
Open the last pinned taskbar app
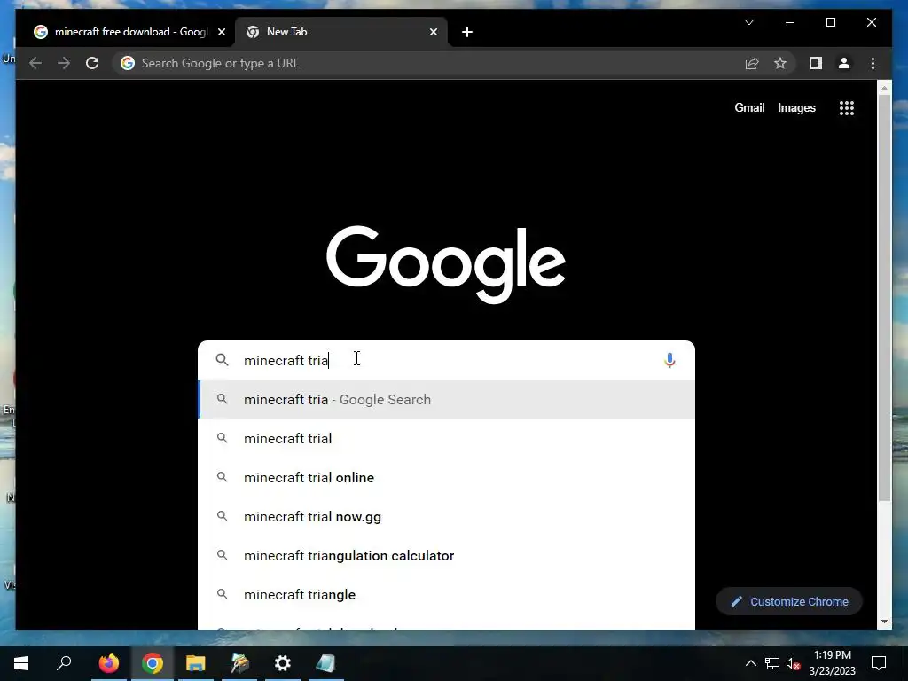(326, 663)
